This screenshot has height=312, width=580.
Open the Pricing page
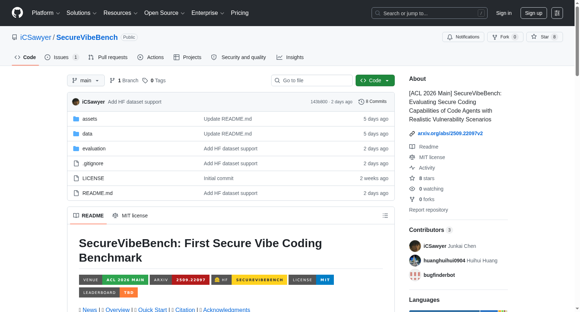point(240,13)
